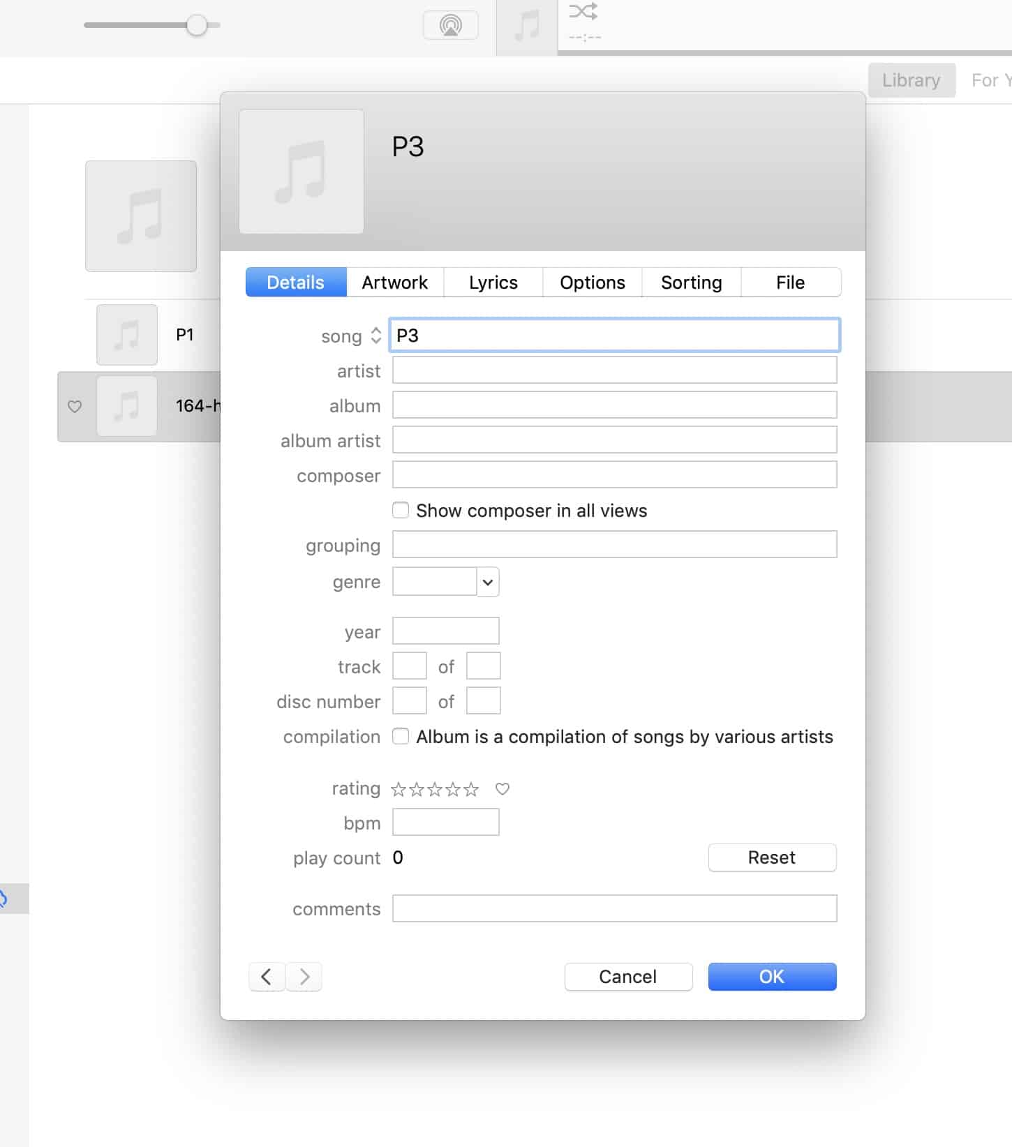Go to next song with right arrow

[304, 977]
